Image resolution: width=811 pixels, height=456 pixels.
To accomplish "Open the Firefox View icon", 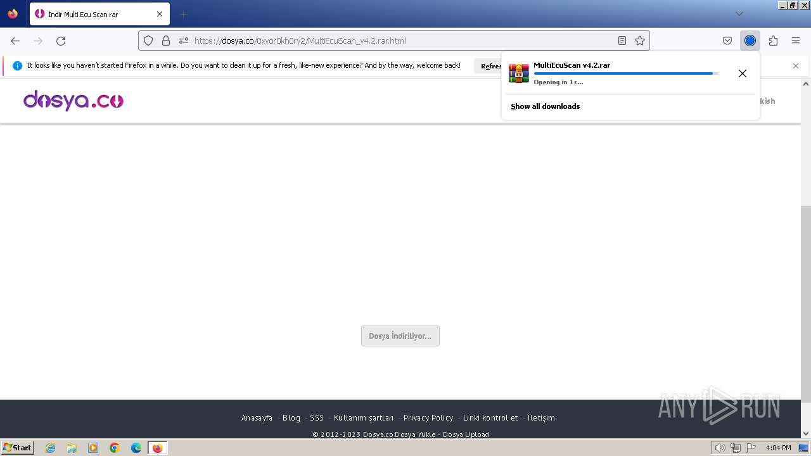I will pyautogui.click(x=13, y=14).
